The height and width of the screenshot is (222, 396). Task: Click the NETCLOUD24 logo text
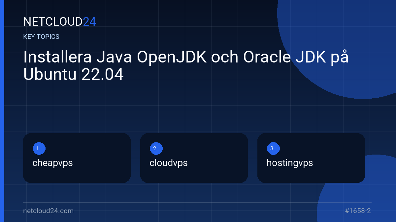59,22
